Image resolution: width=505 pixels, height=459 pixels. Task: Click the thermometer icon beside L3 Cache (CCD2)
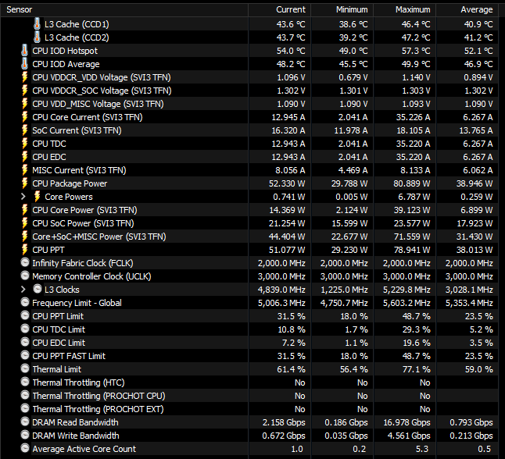37,37
